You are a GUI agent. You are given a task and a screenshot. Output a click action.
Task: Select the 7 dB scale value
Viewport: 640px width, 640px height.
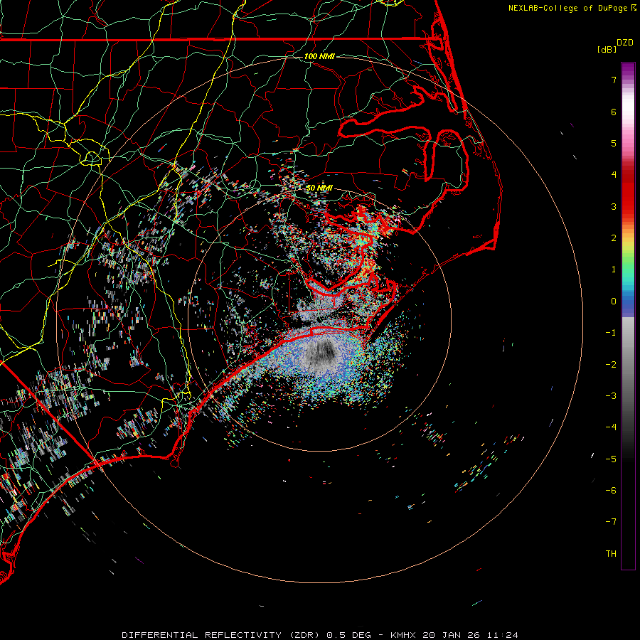pos(614,80)
